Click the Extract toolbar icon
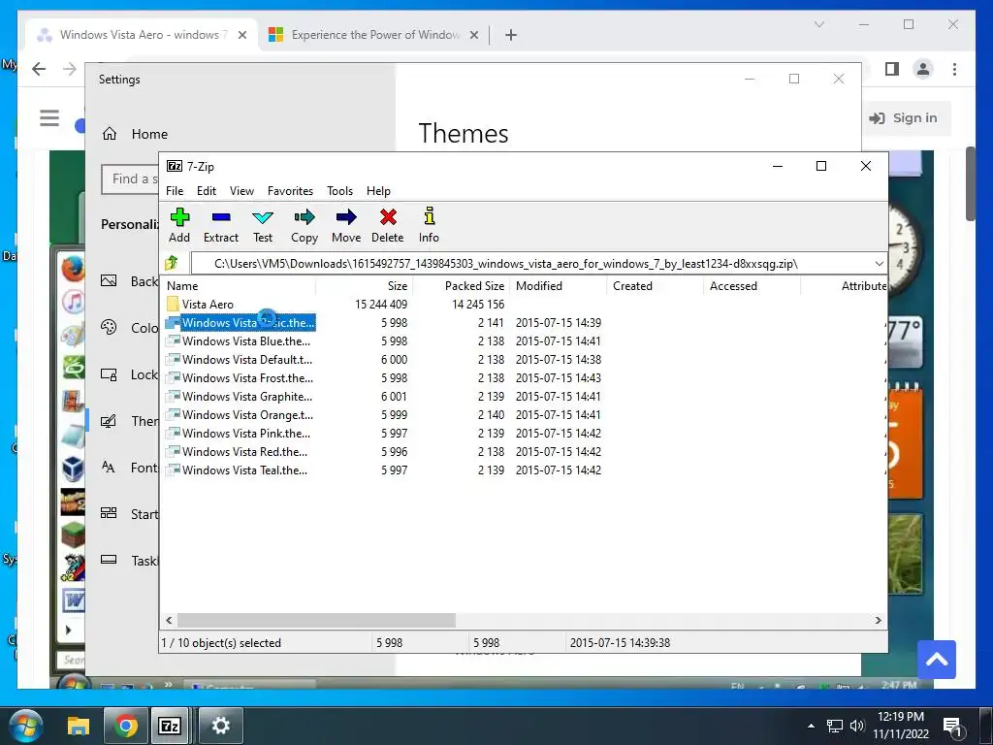The width and height of the screenshot is (993, 745). [x=221, y=217]
